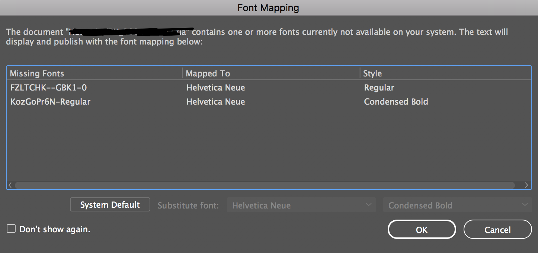Click the Missing Fonts column header

point(95,73)
